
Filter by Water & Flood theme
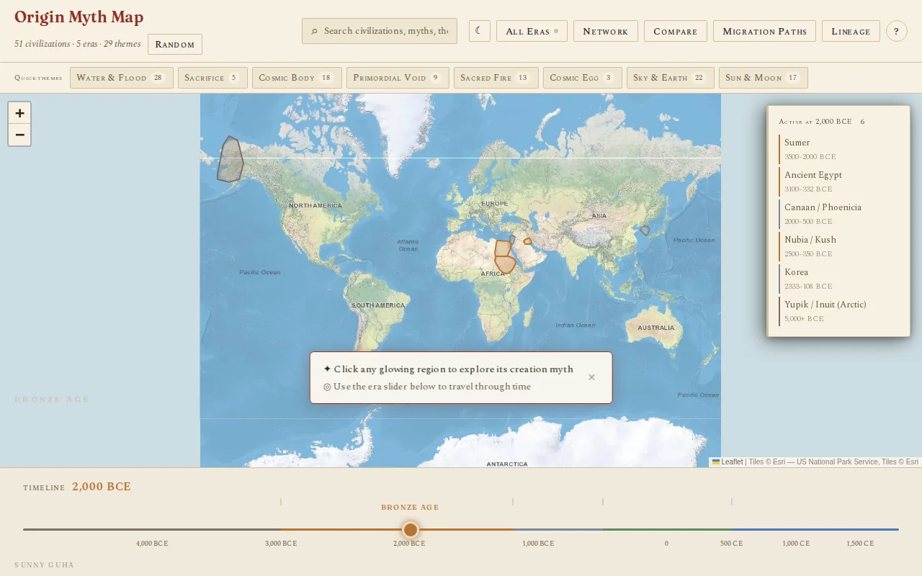pyautogui.click(x=122, y=78)
